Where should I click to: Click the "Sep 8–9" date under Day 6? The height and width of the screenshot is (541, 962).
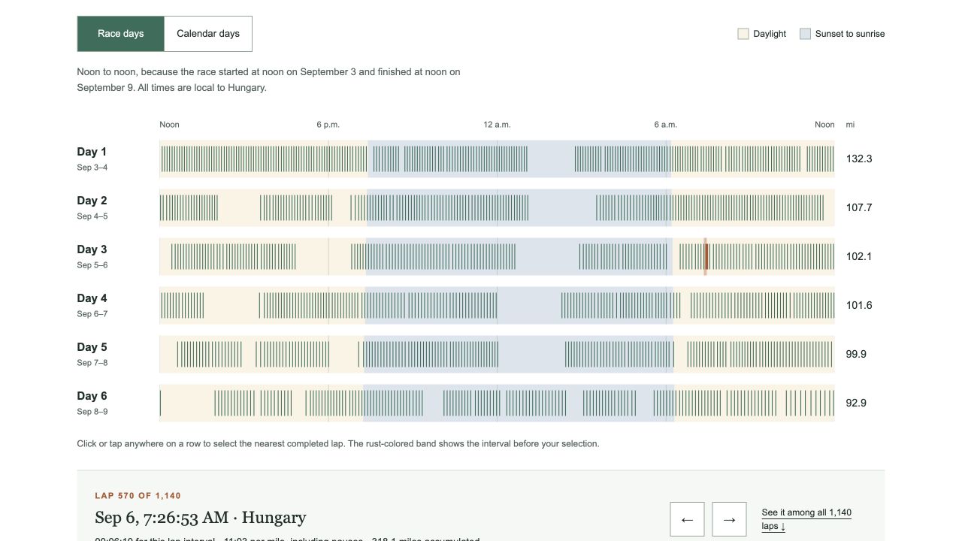92,412
